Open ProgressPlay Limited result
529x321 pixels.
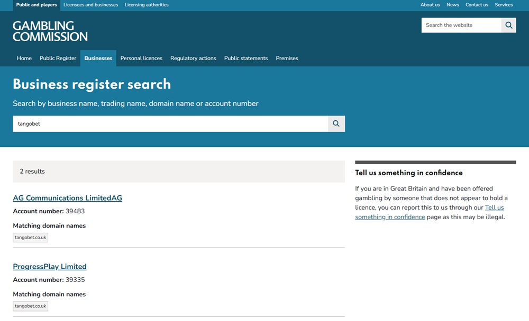coord(50,267)
